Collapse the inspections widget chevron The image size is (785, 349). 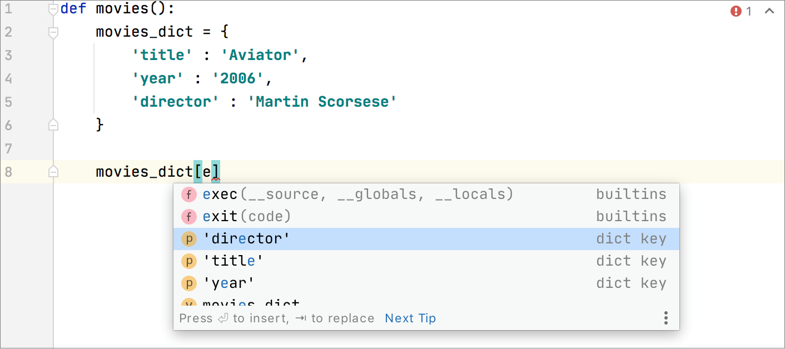click(x=769, y=11)
